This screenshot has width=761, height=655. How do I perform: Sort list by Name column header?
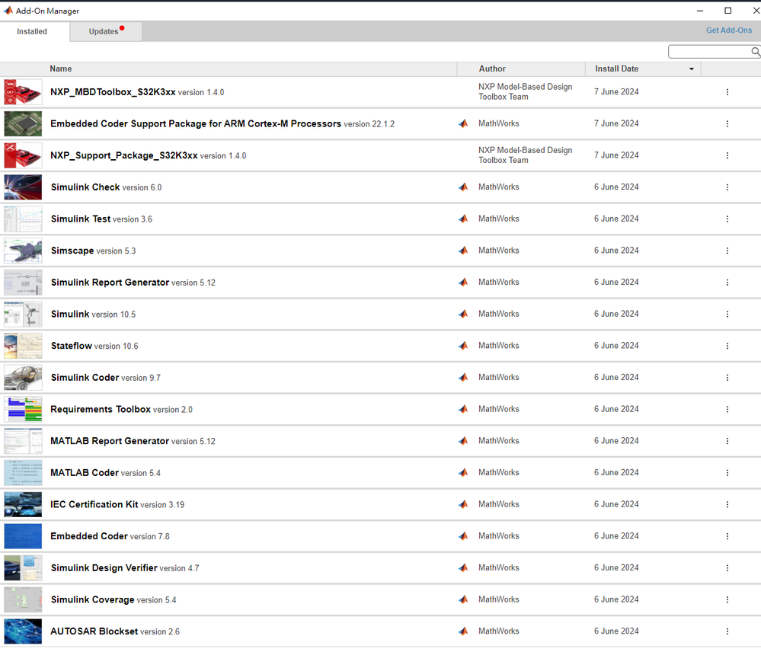point(61,69)
